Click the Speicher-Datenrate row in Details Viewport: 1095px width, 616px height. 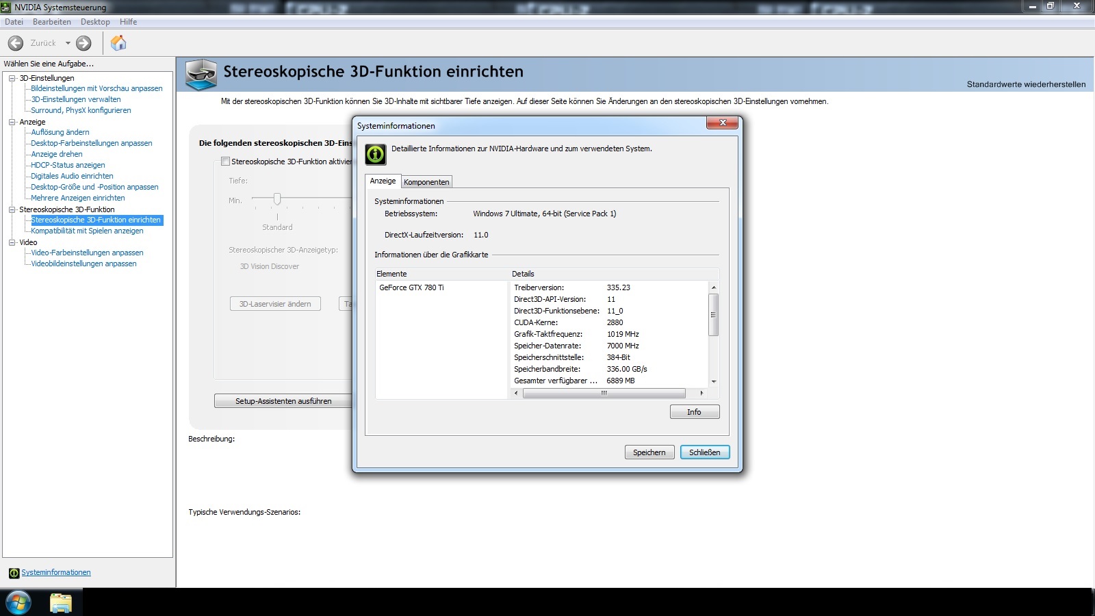point(609,346)
